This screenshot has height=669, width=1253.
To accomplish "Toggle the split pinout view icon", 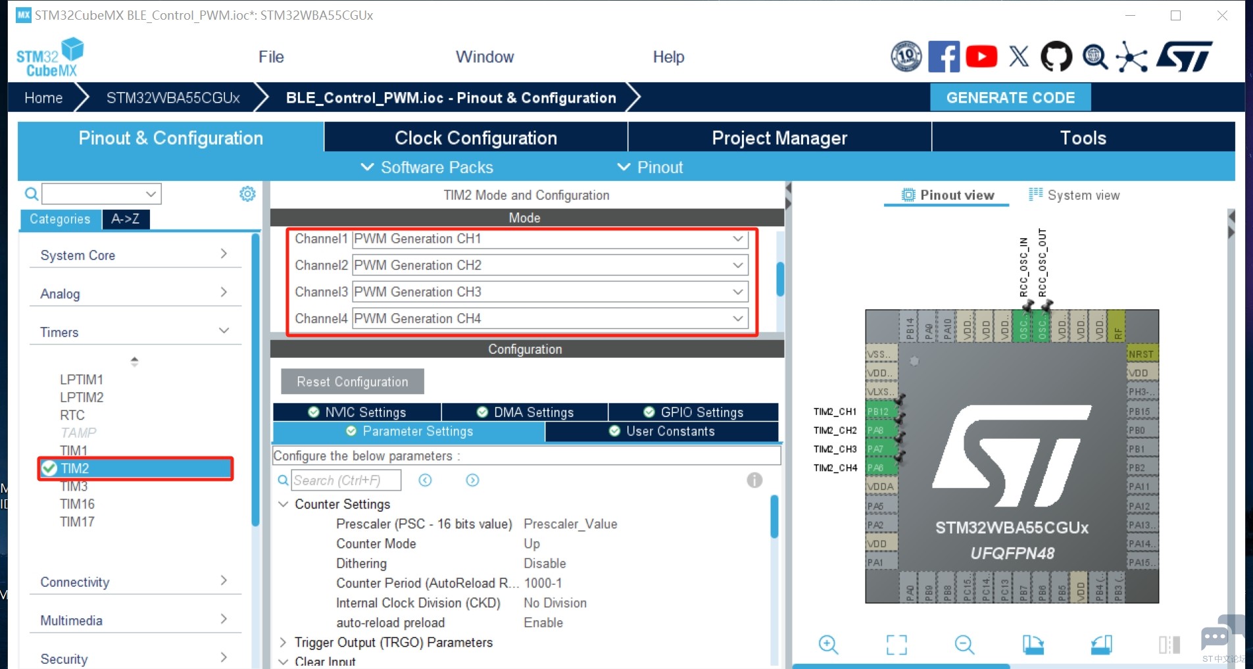I will tap(1169, 645).
